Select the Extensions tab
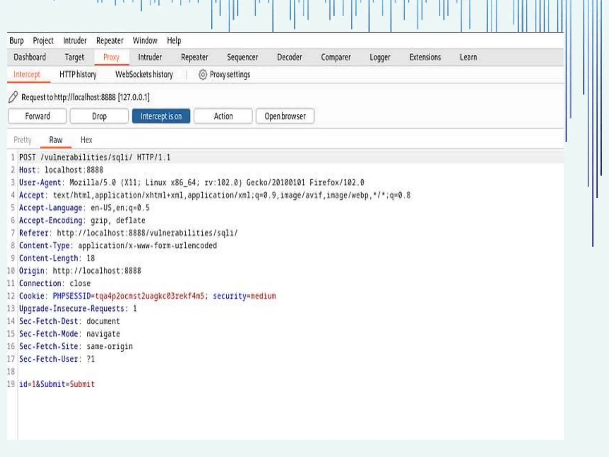609x457 pixels. pos(425,57)
